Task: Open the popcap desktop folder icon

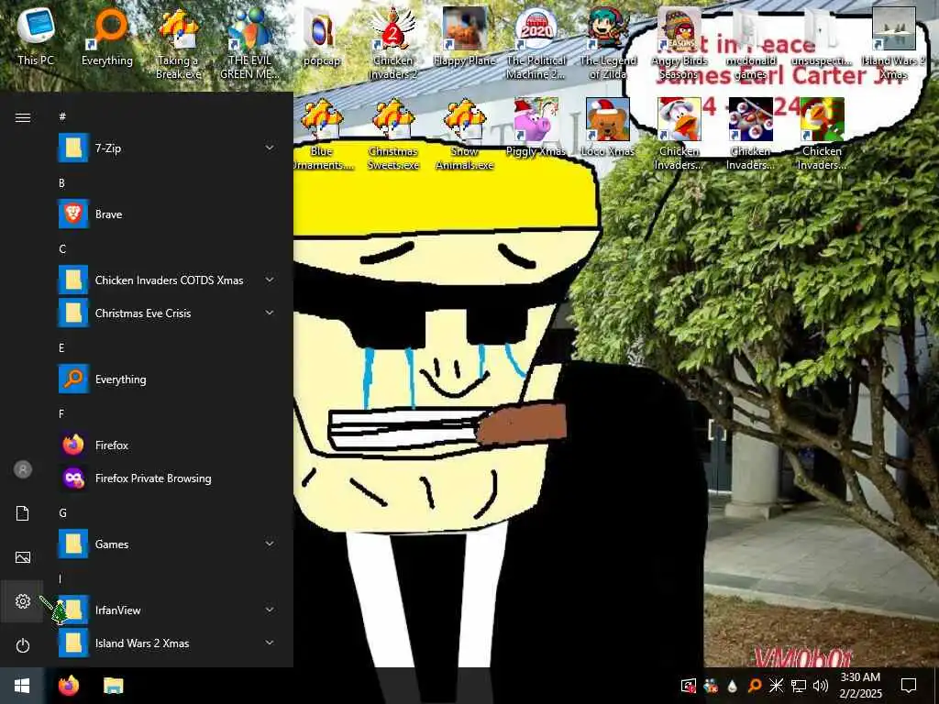Action: 322,36
